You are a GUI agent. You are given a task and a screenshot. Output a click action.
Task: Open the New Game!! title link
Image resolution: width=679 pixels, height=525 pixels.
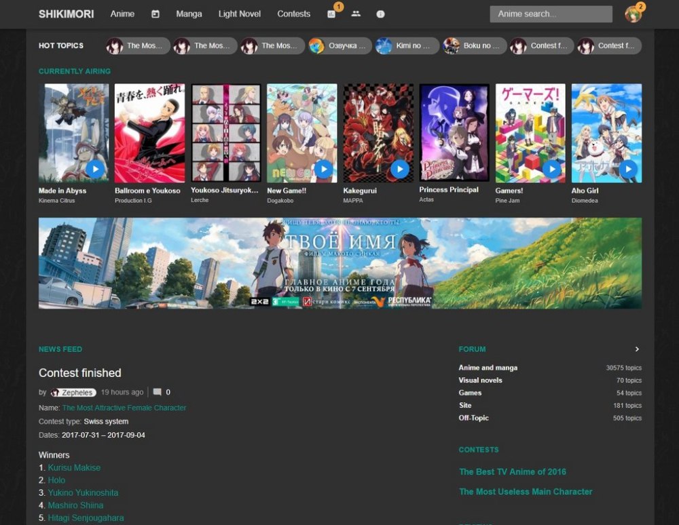pyautogui.click(x=287, y=191)
